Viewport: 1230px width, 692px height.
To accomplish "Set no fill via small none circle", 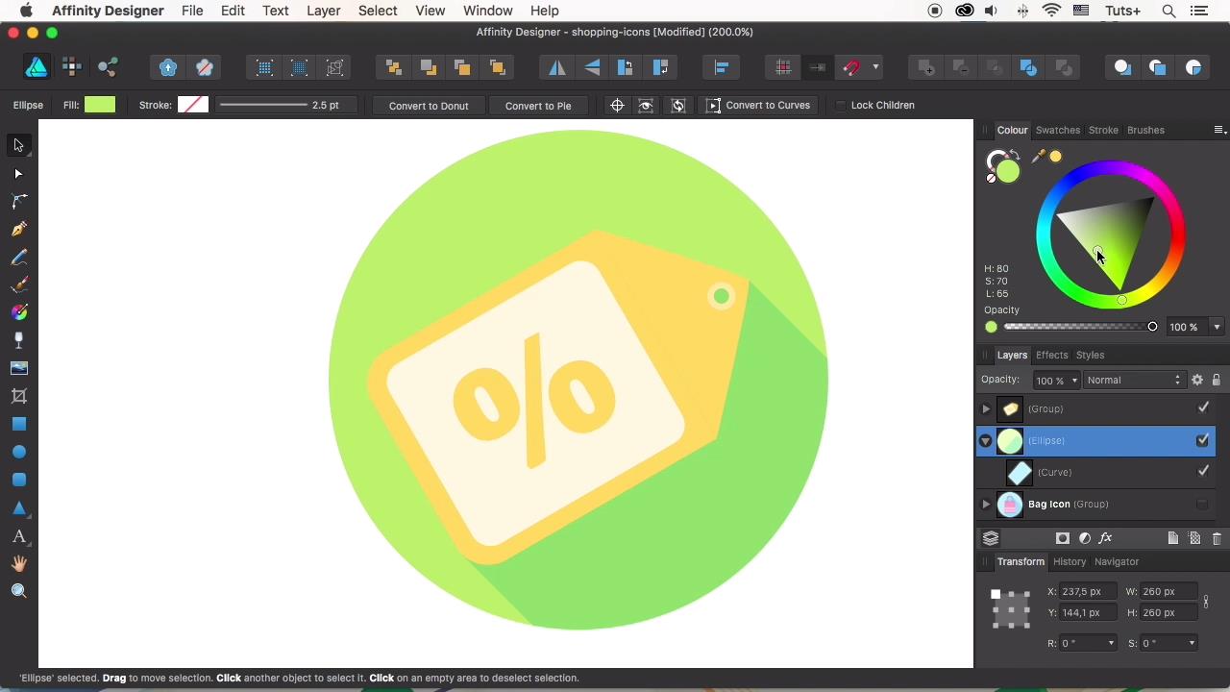I will click(992, 179).
